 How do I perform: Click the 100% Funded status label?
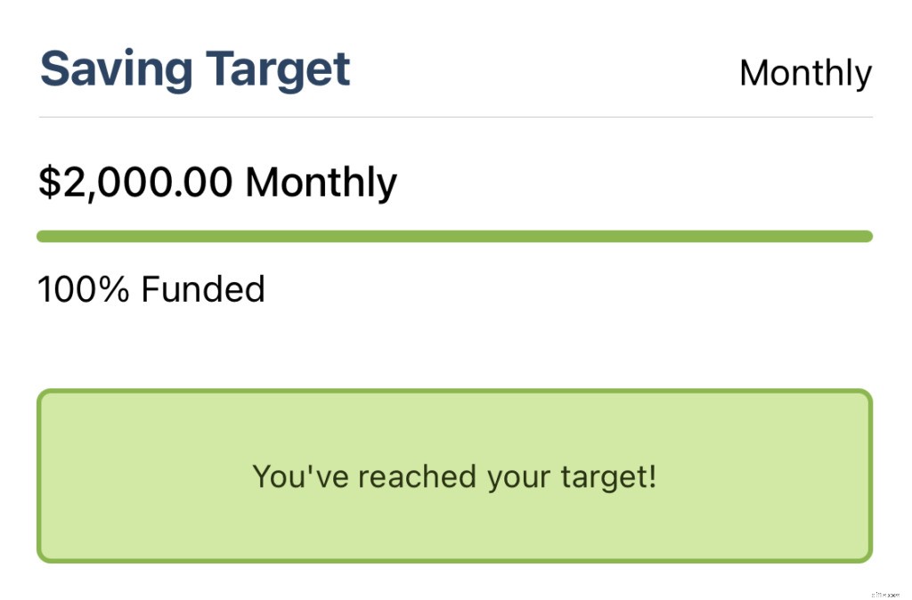[151, 289]
